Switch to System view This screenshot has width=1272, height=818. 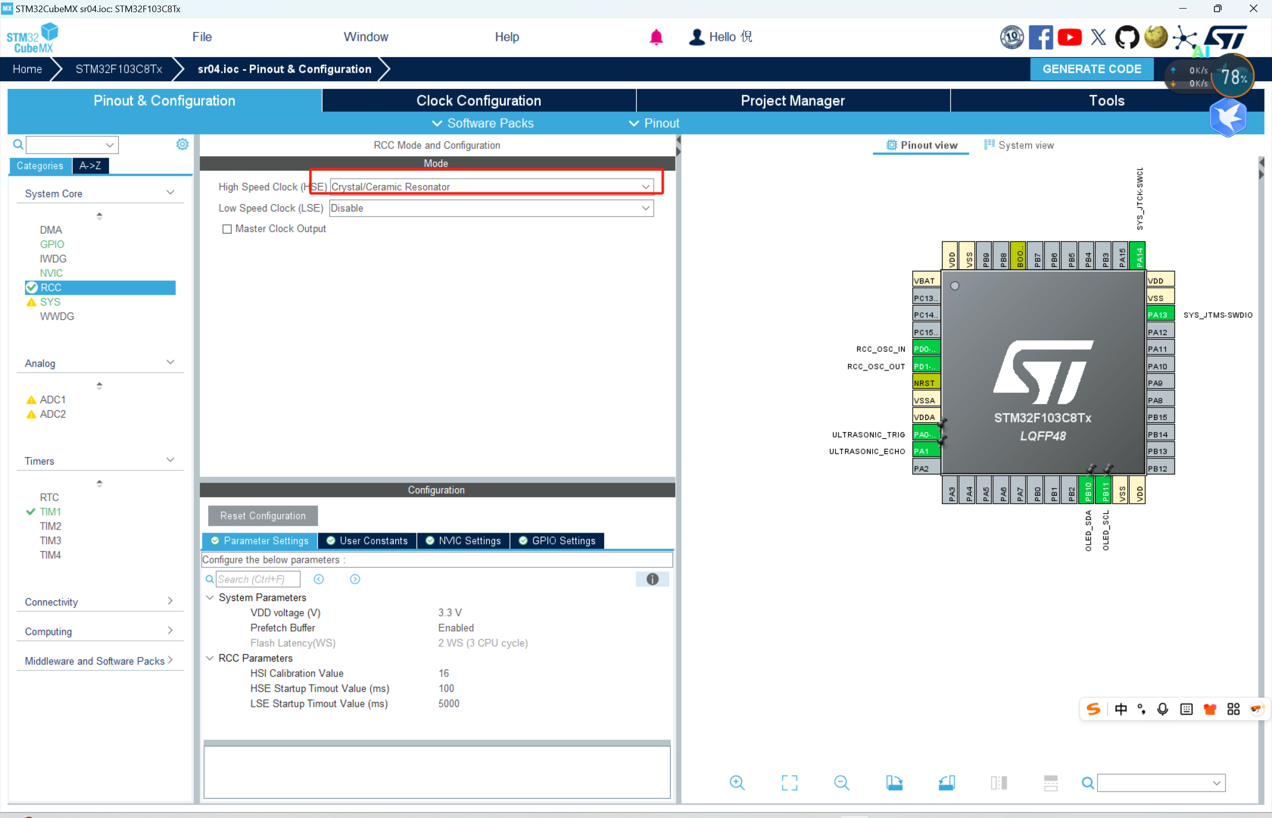click(x=1019, y=145)
